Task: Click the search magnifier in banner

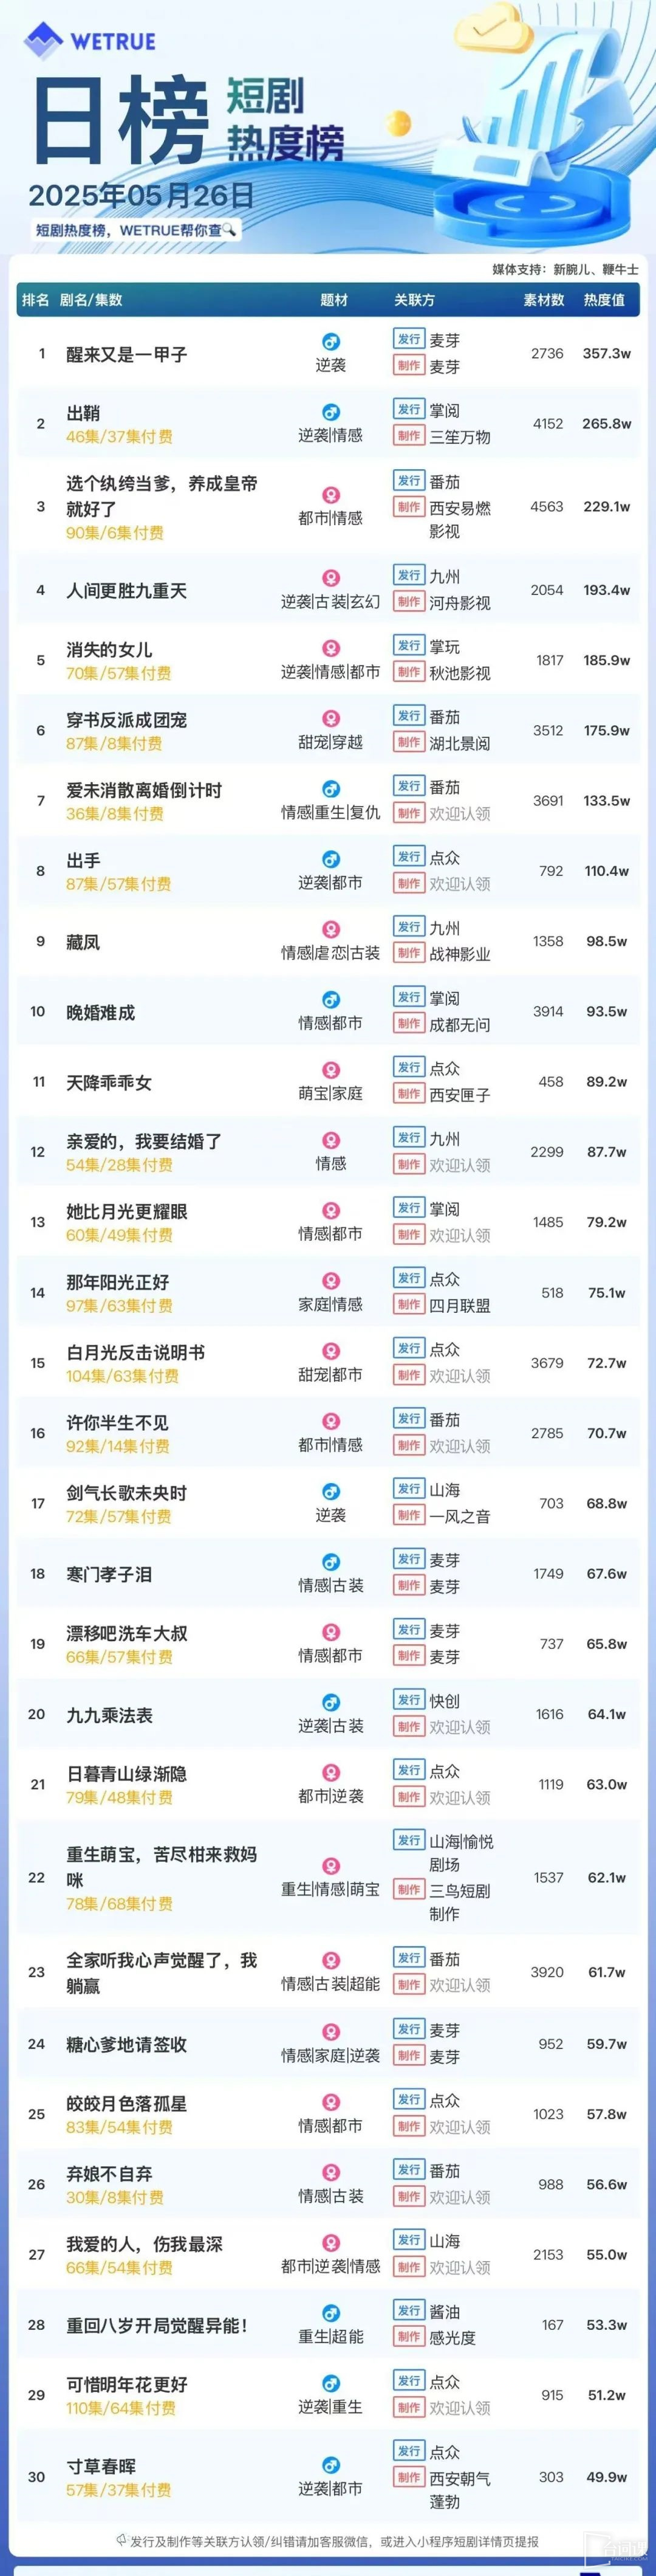Action: point(229,230)
